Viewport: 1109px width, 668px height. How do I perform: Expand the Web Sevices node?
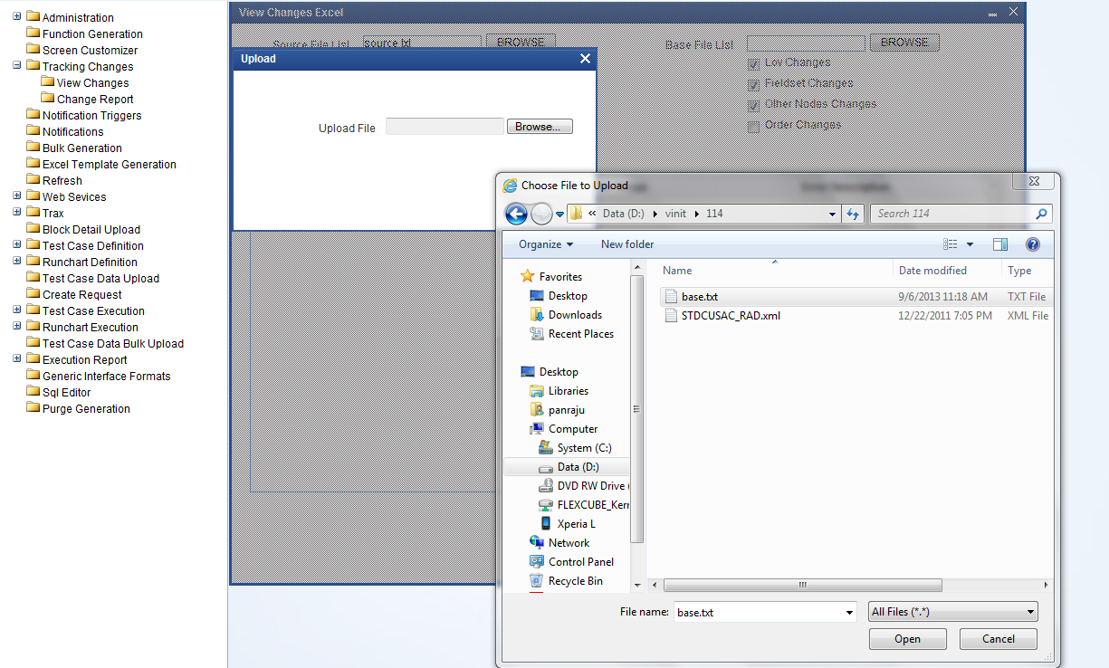[17, 196]
